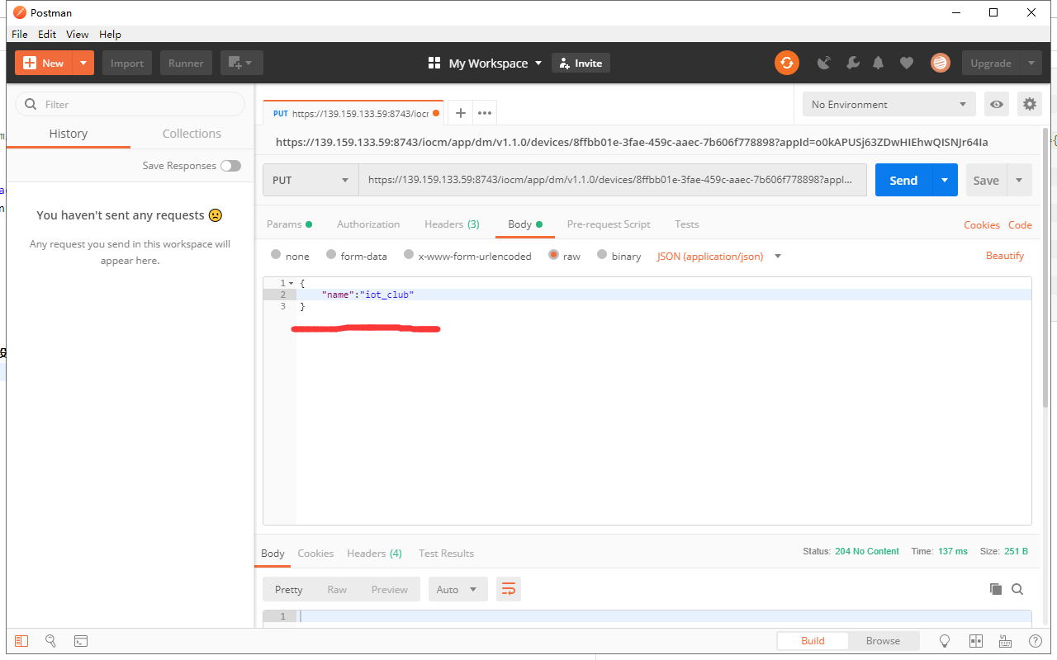The image size is (1057, 660).
Task: Open the capture requests satellite icon
Action: pyautogui.click(x=824, y=63)
